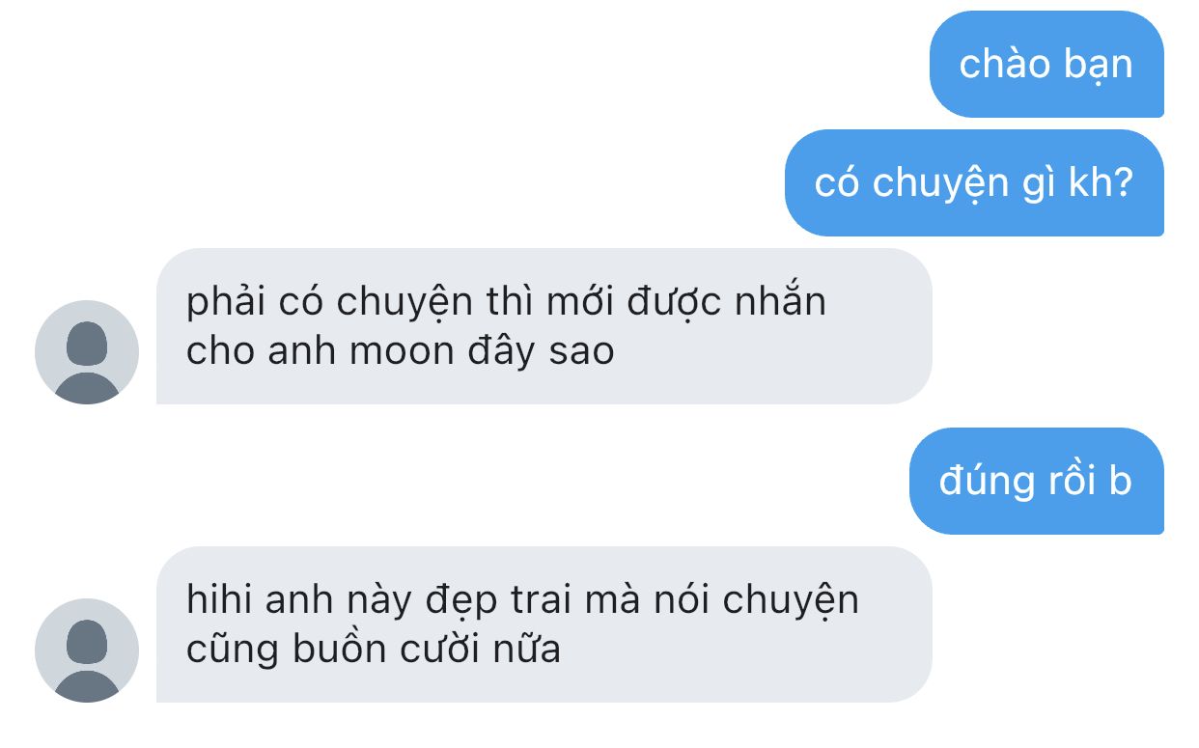Select the word 'nhắn' in the first gray bubble
Screen dimensions: 1199x748
pos(781,302)
